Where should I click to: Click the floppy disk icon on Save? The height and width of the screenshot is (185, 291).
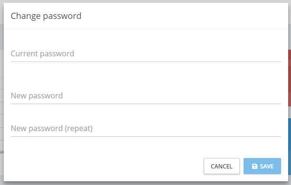255,166
